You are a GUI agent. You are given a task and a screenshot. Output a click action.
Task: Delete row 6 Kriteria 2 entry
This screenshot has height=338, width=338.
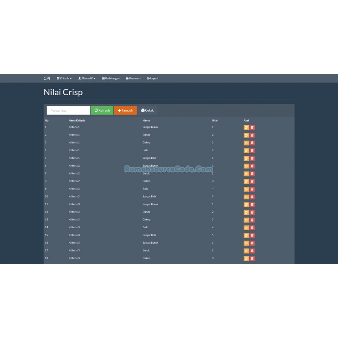pyautogui.click(x=252, y=166)
